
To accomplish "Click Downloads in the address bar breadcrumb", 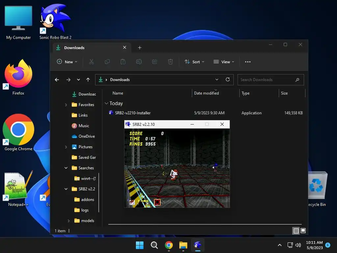I will click(x=120, y=80).
